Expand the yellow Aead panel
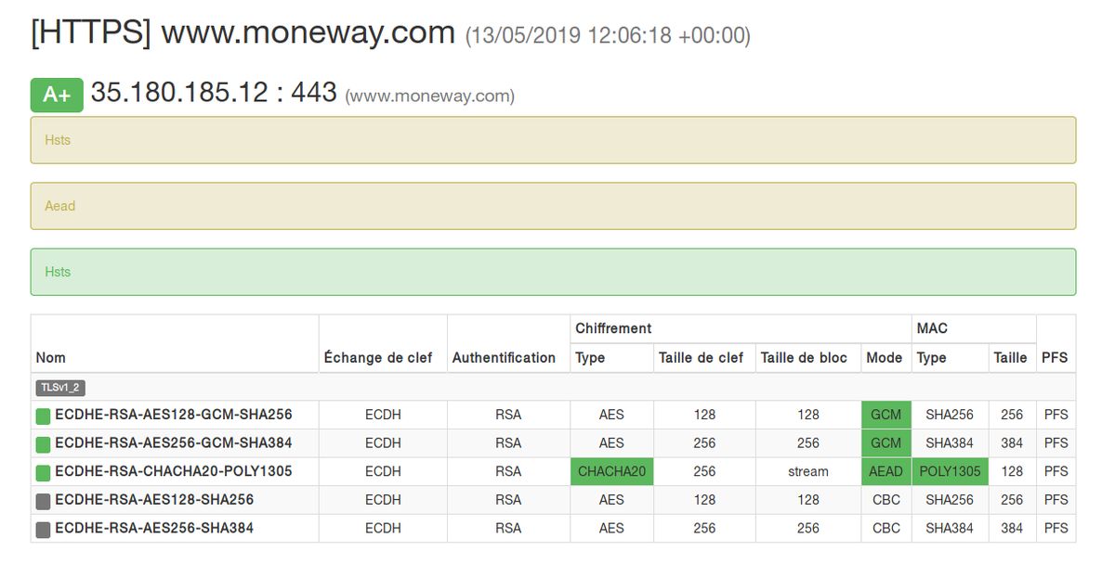 tap(553, 206)
